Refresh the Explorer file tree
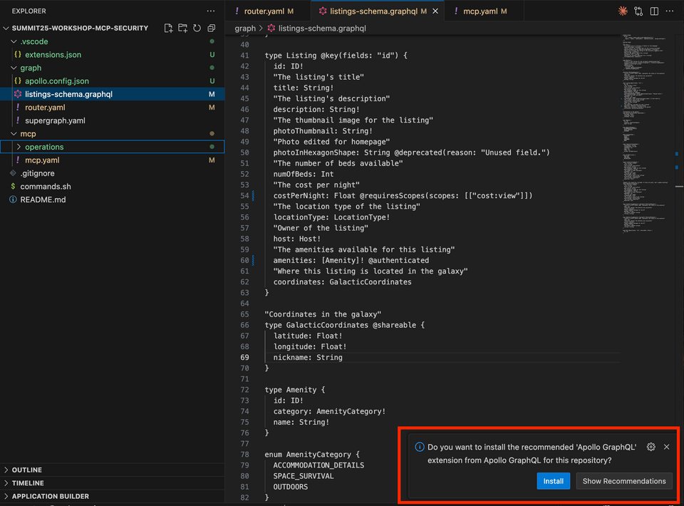 pos(197,28)
